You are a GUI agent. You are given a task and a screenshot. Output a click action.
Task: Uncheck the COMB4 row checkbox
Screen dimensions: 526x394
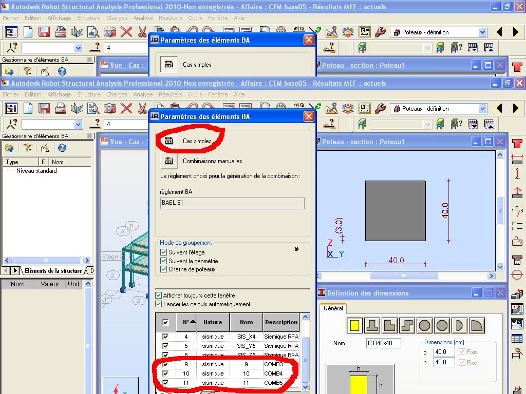point(165,373)
